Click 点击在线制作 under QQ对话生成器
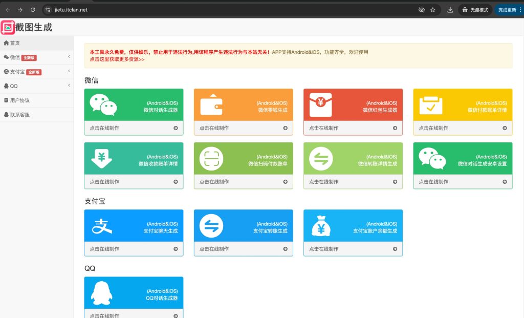The width and height of the screenshot is (524, 318). pyautogui.click(x=104, y=315)
